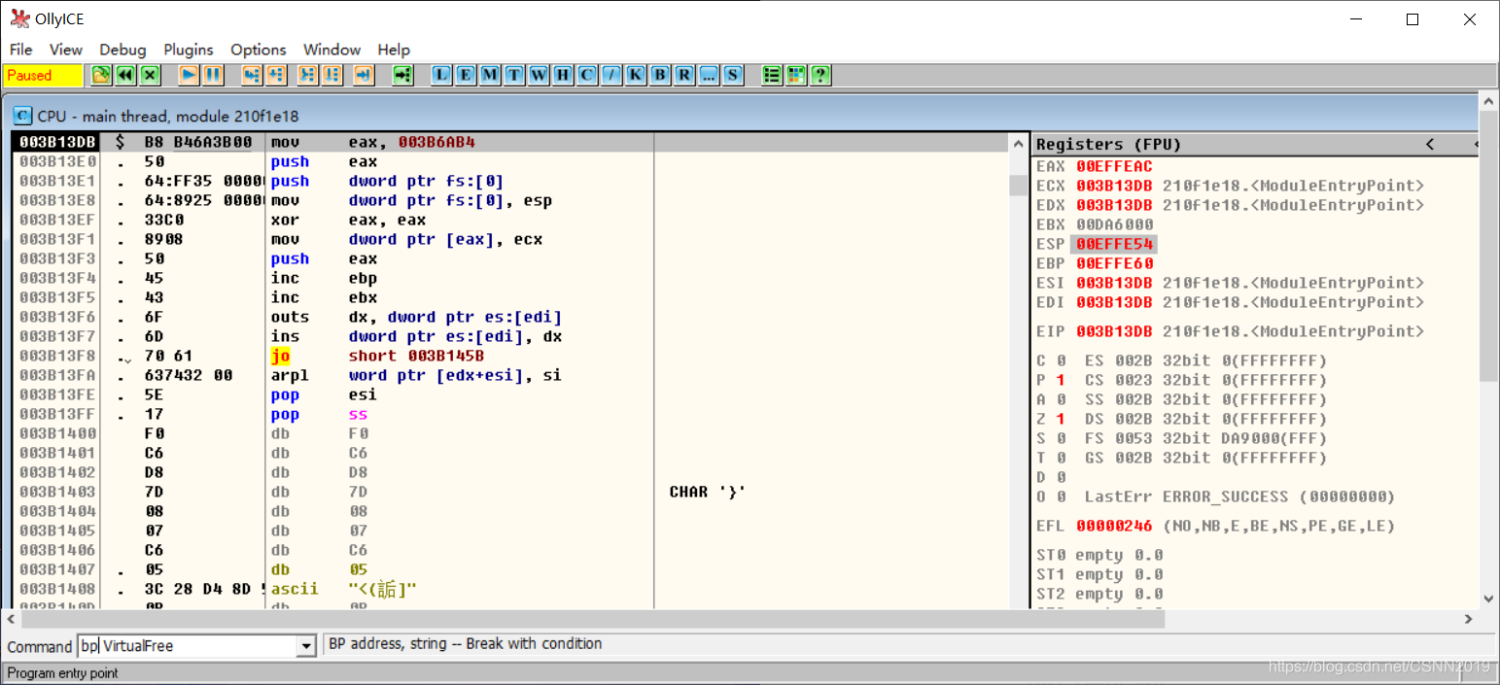
Task: Open Debugging options list icon
Action: click(x=773, y=75)
